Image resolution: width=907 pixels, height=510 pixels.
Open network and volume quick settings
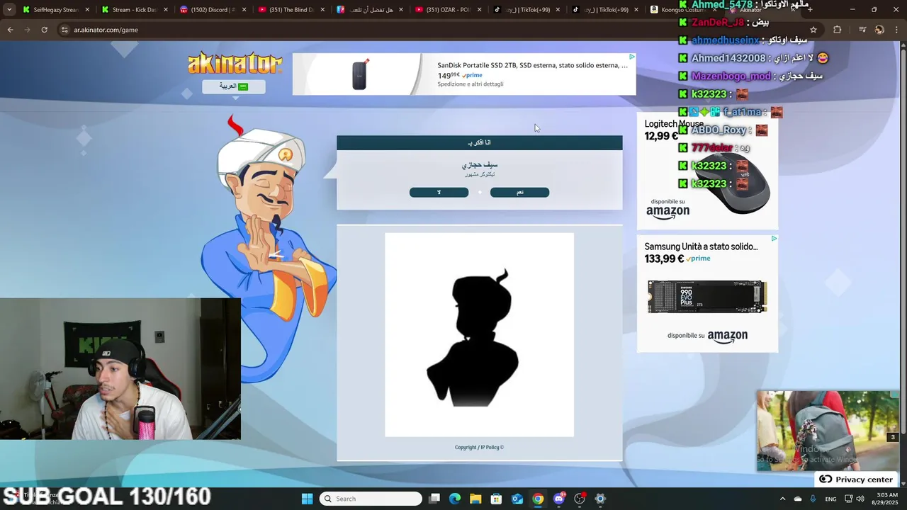coord(854,499)
